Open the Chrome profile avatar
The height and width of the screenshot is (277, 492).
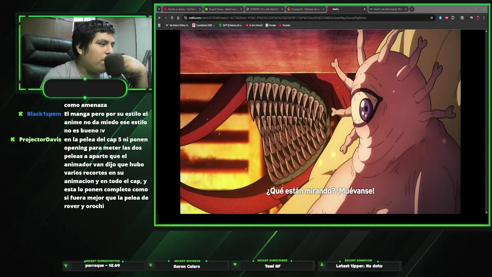[478, 18]
